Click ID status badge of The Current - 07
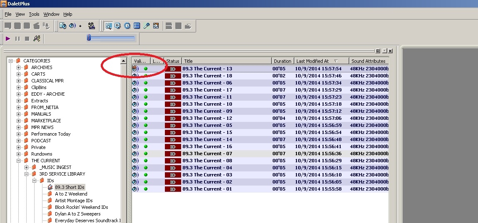This screenshot has height=223, width=478. point(173,154)
